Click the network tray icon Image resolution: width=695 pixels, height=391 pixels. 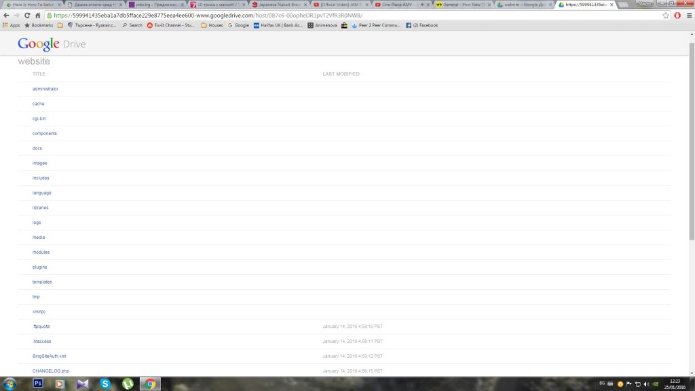(638, 384)
